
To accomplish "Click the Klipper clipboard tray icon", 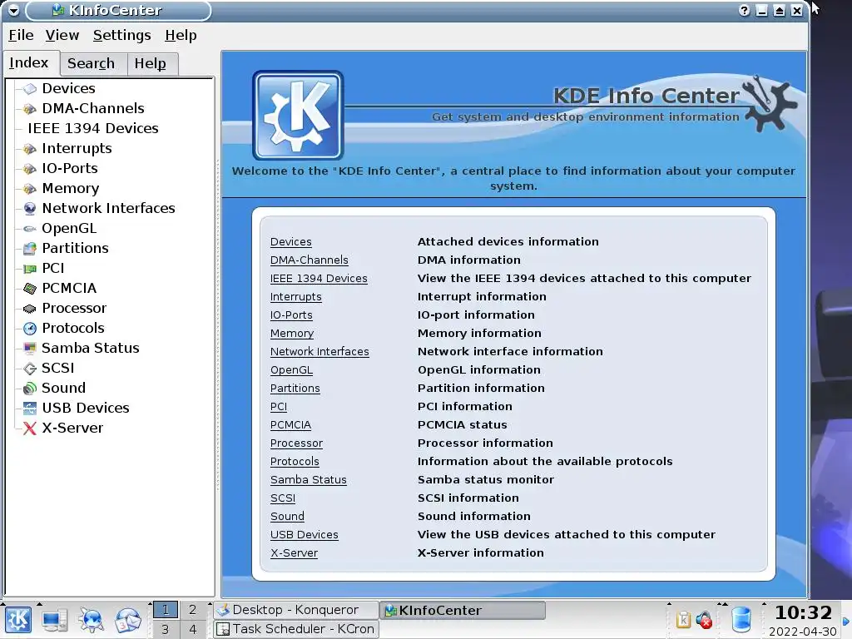I will [683, 619].
